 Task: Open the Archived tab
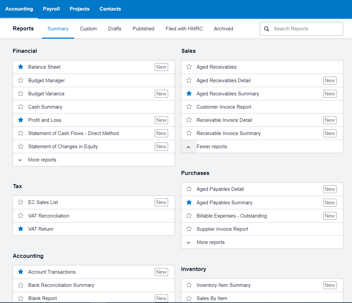coord(224,29)
